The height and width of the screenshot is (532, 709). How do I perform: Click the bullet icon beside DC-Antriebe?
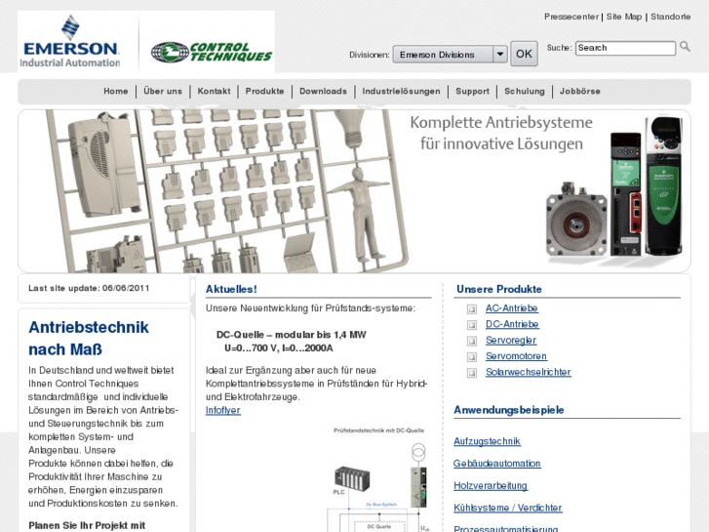(472, 325)
